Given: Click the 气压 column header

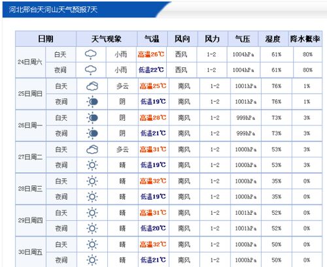Looking at the screenshot, I should [x=243, y=39].
